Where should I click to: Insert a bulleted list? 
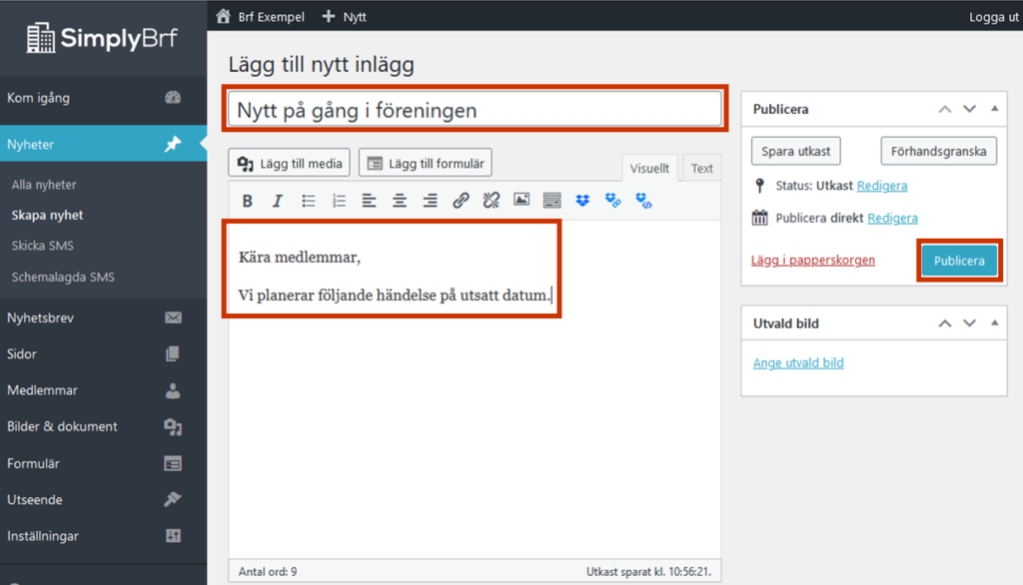309,201
